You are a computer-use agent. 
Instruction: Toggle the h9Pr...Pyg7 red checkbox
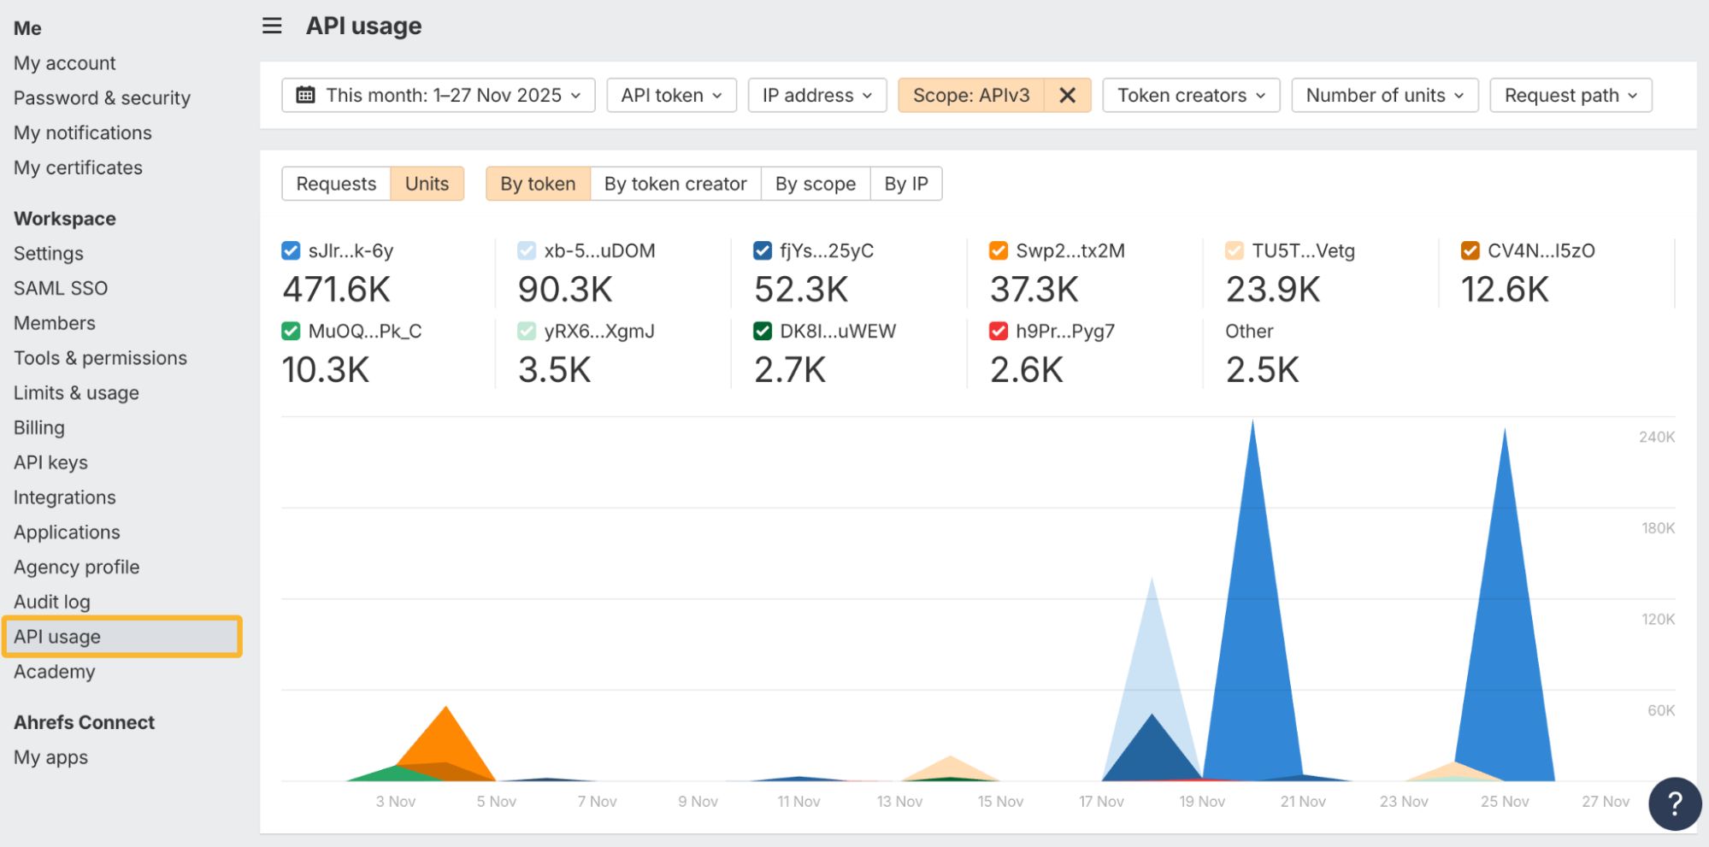pyautogui.click(x=998, y=331)
